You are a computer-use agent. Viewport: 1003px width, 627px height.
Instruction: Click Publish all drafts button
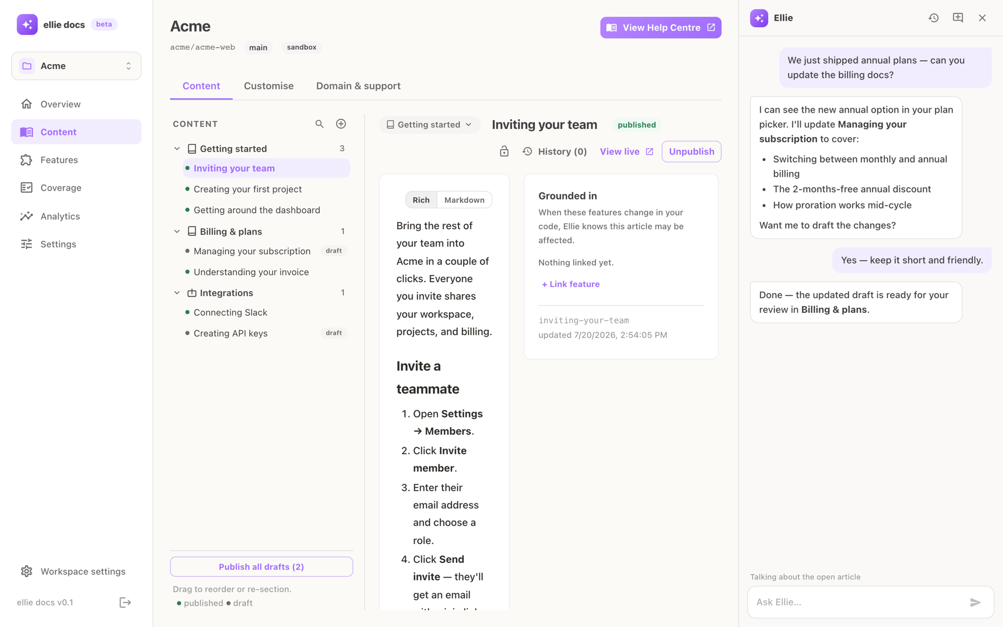[261, 567]
